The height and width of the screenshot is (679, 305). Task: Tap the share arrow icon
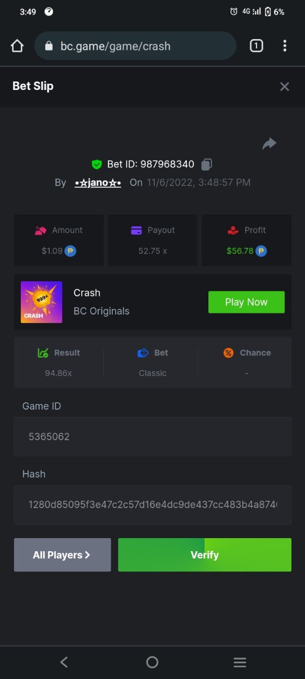tap(269, 144)
